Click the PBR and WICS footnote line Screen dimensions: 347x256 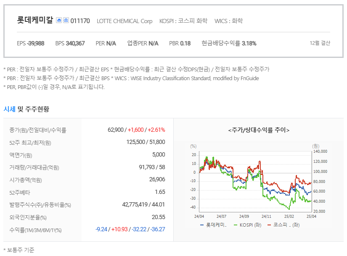coord(131,78)
